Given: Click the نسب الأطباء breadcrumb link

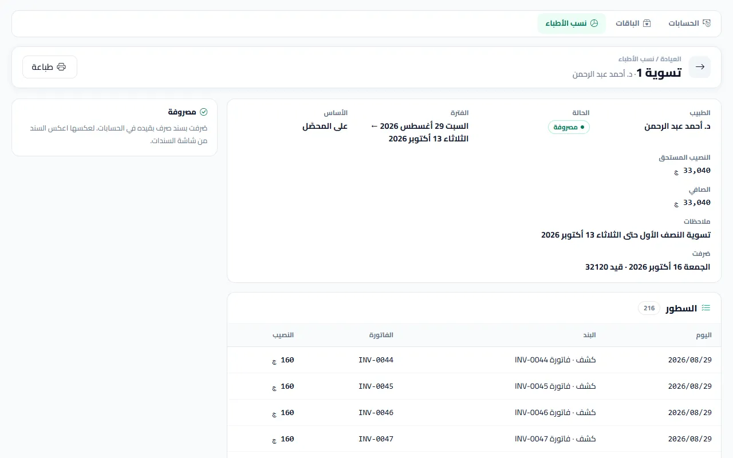Looking at the screenshot, I should [x=637, y=59].
